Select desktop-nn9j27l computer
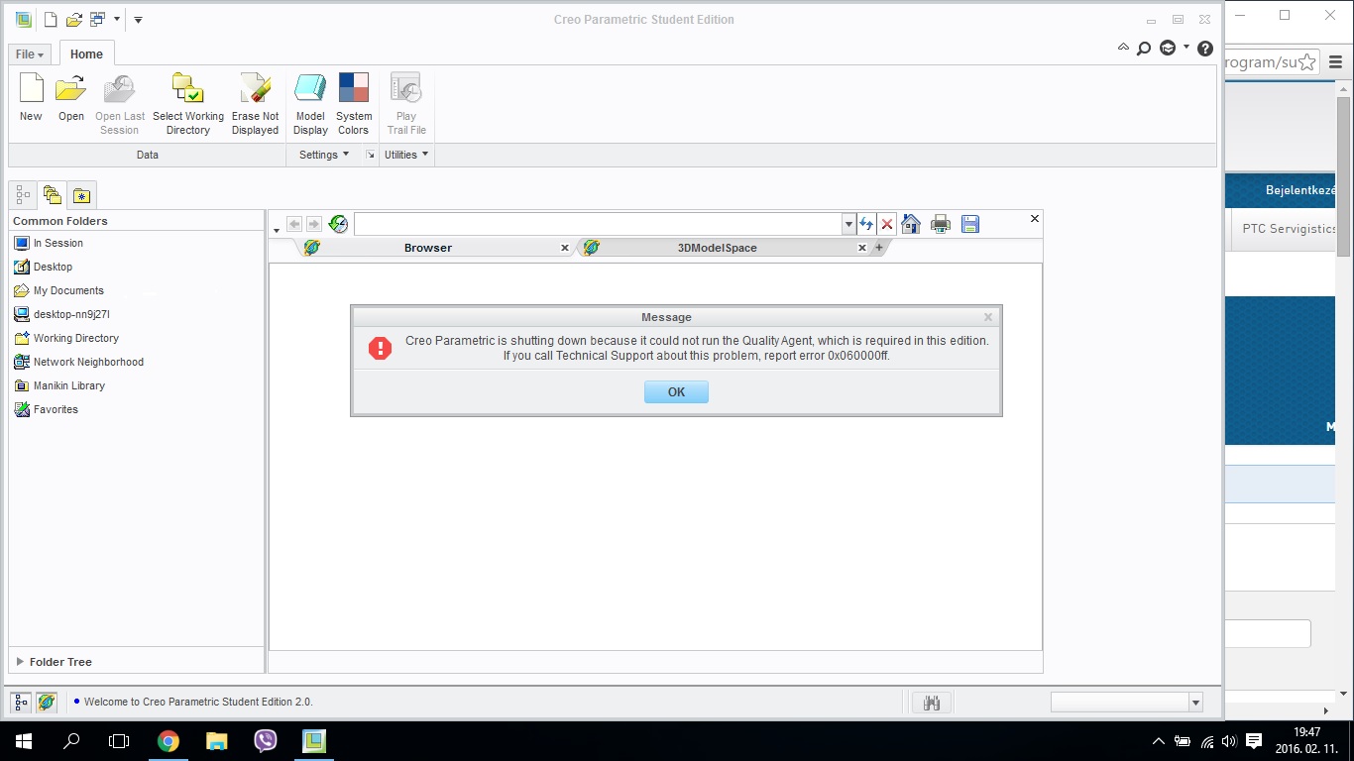The width and height of the screenshot is (1354, 761). 61,314
